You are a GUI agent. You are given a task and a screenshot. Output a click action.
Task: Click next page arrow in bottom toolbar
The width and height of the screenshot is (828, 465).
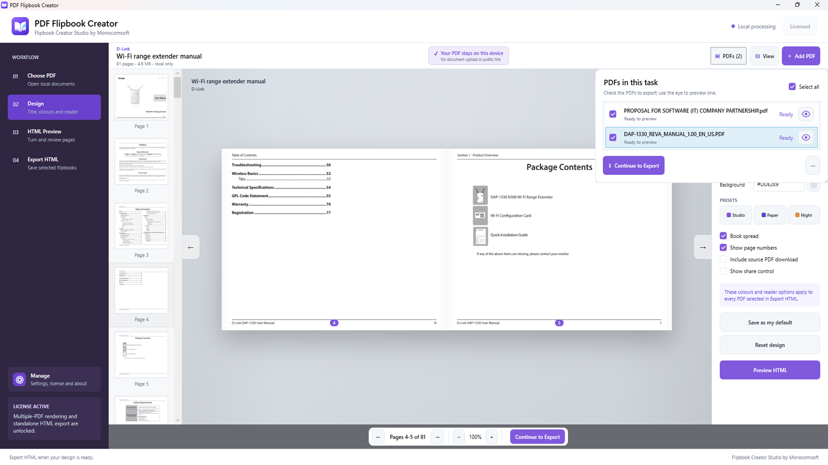437,437
